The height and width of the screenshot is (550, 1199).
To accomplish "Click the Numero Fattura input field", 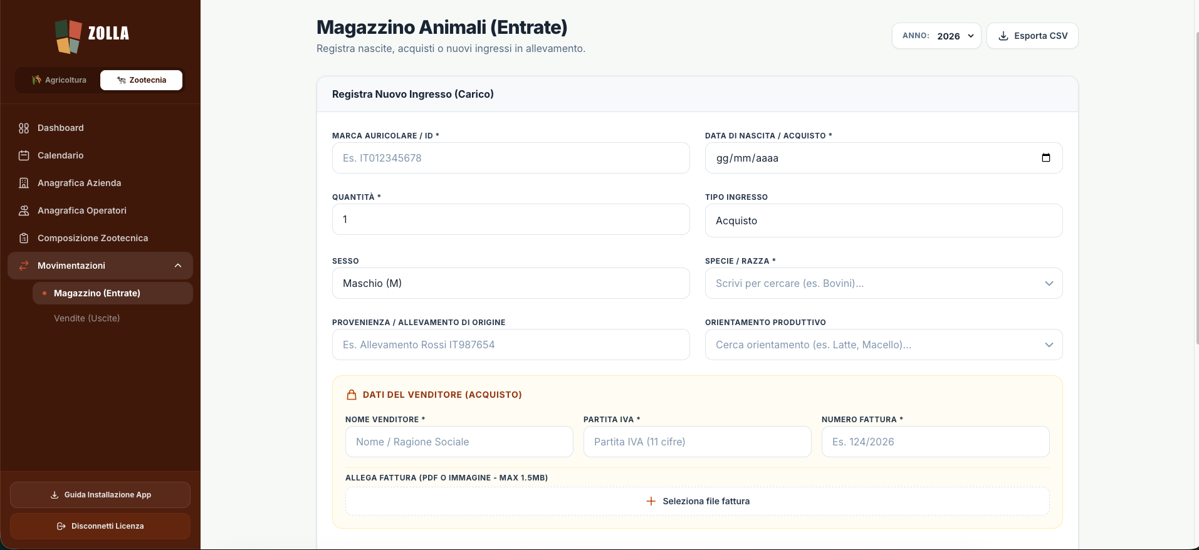I will pyautogui.click(x=936, y=442).
